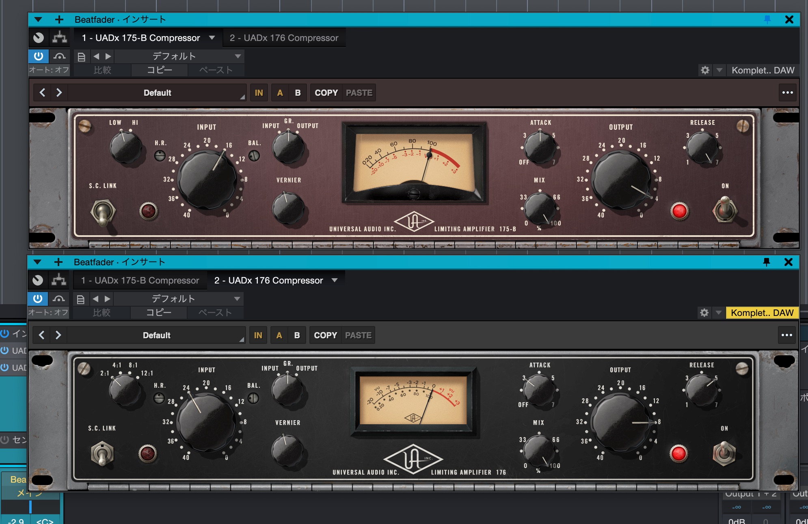Click コピー button in top window
808x524 pixels.
(x=160, y=70)
